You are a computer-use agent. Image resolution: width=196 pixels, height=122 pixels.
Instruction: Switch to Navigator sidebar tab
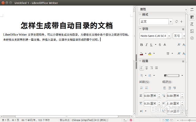point(192,38)
